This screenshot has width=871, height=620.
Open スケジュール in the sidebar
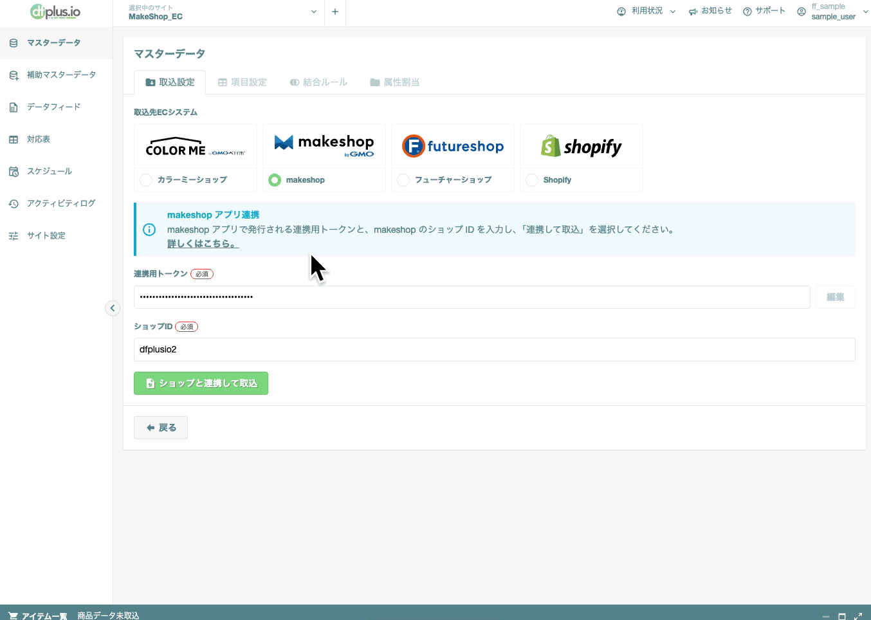coord(56,172)
